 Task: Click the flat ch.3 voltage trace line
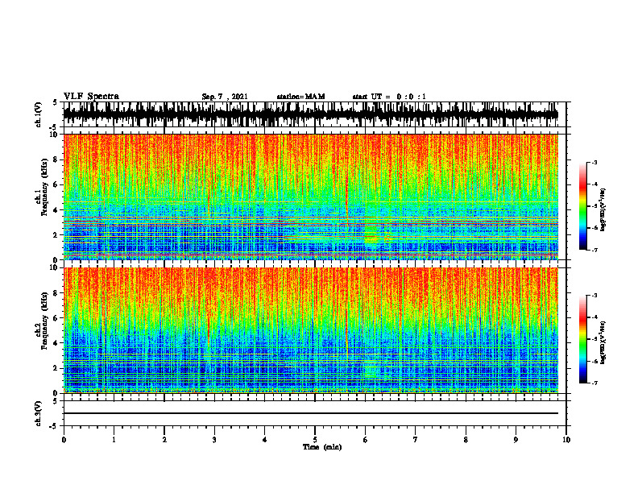tap(311, 413)
